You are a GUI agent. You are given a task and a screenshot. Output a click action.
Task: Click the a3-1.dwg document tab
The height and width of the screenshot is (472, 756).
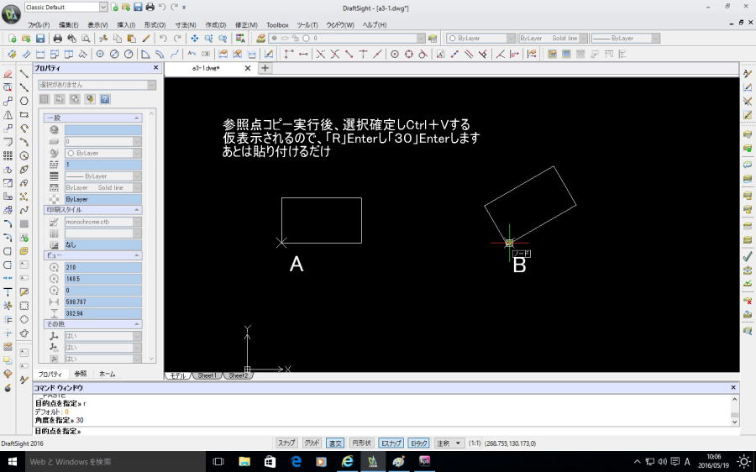coord(206,68)
